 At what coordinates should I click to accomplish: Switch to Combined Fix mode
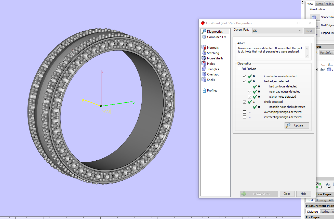216,37
